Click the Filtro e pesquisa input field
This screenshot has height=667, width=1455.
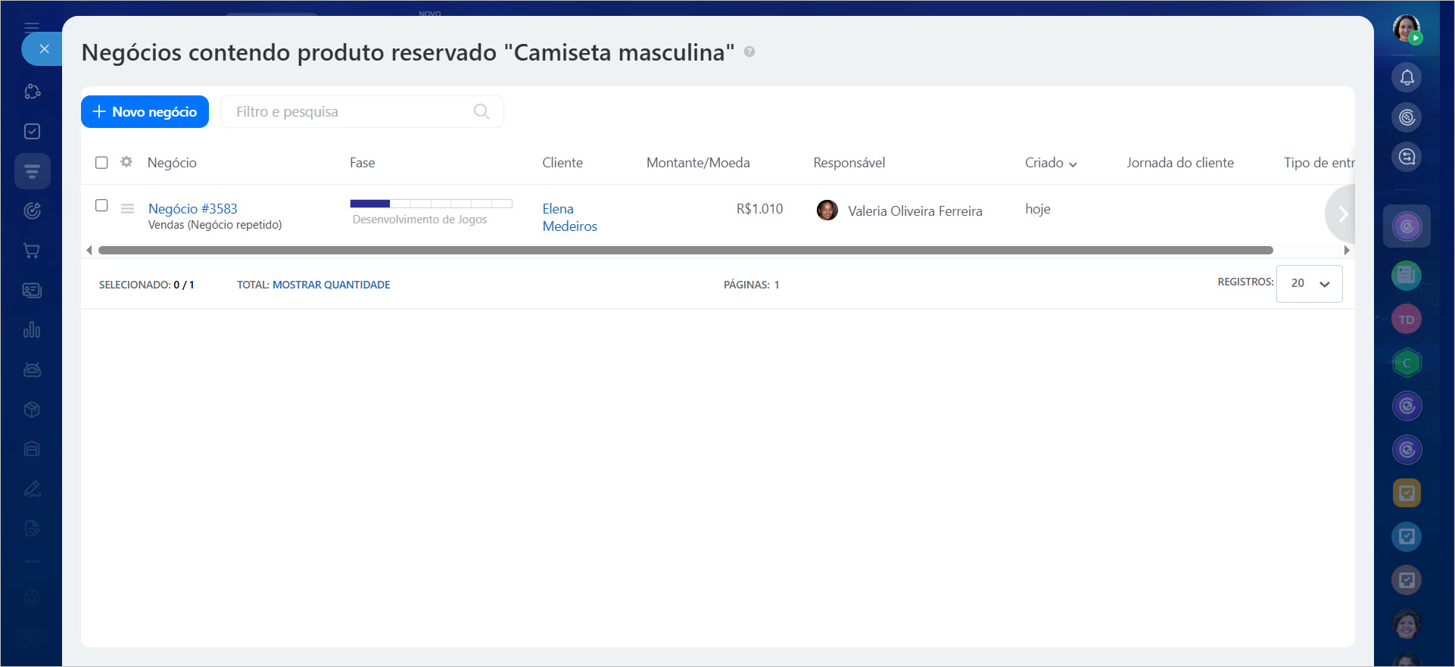tap(348, 112)
